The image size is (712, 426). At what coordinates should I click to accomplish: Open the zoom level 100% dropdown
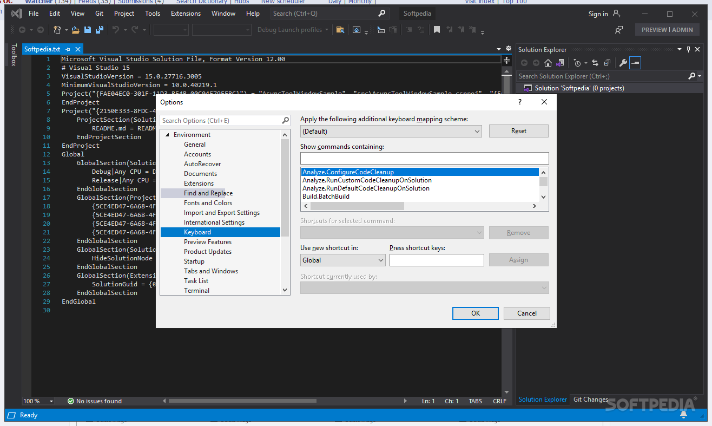[51, 401]
